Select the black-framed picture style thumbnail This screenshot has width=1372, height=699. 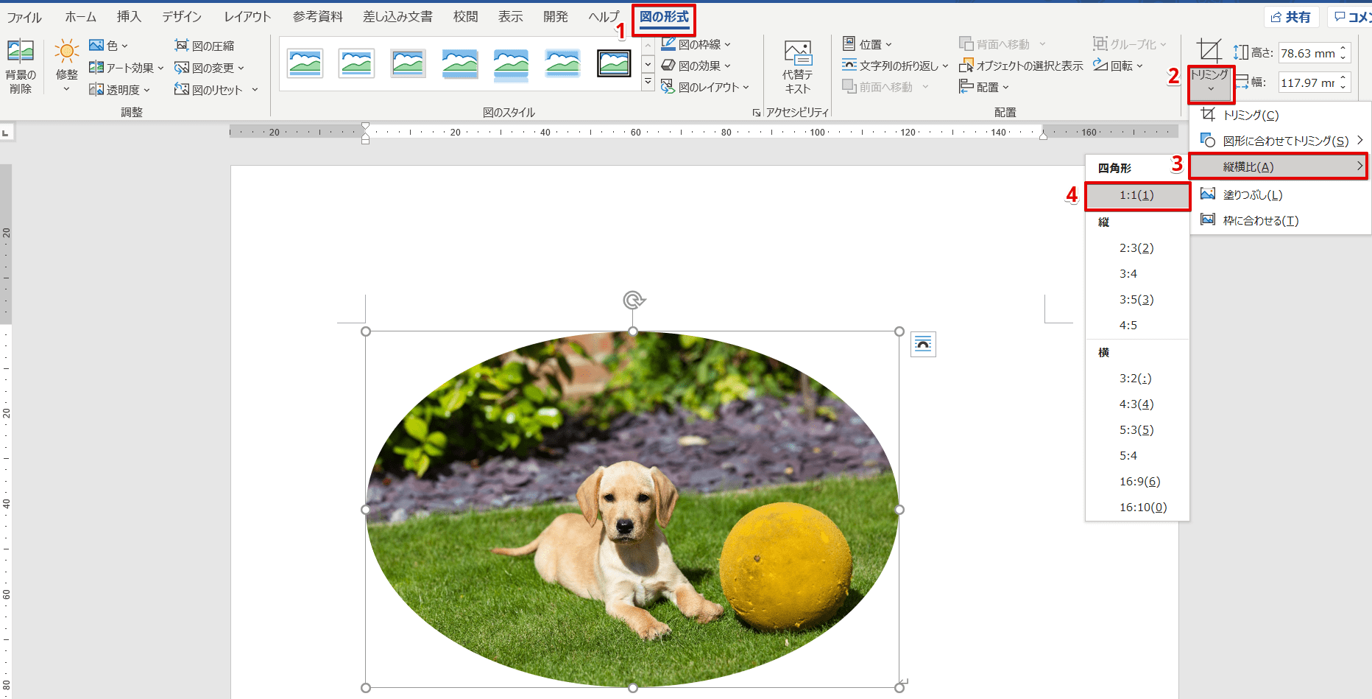(613, 64)
